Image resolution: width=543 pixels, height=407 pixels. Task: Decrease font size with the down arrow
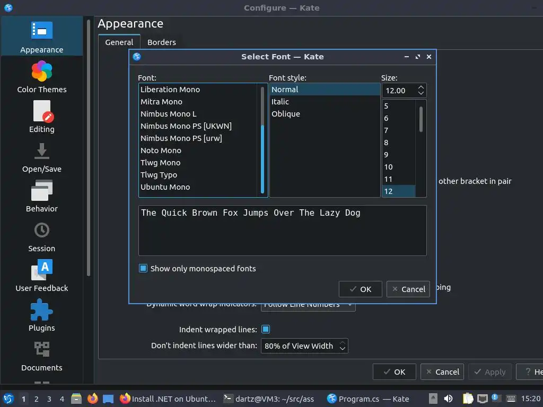[x=421, y=93]
